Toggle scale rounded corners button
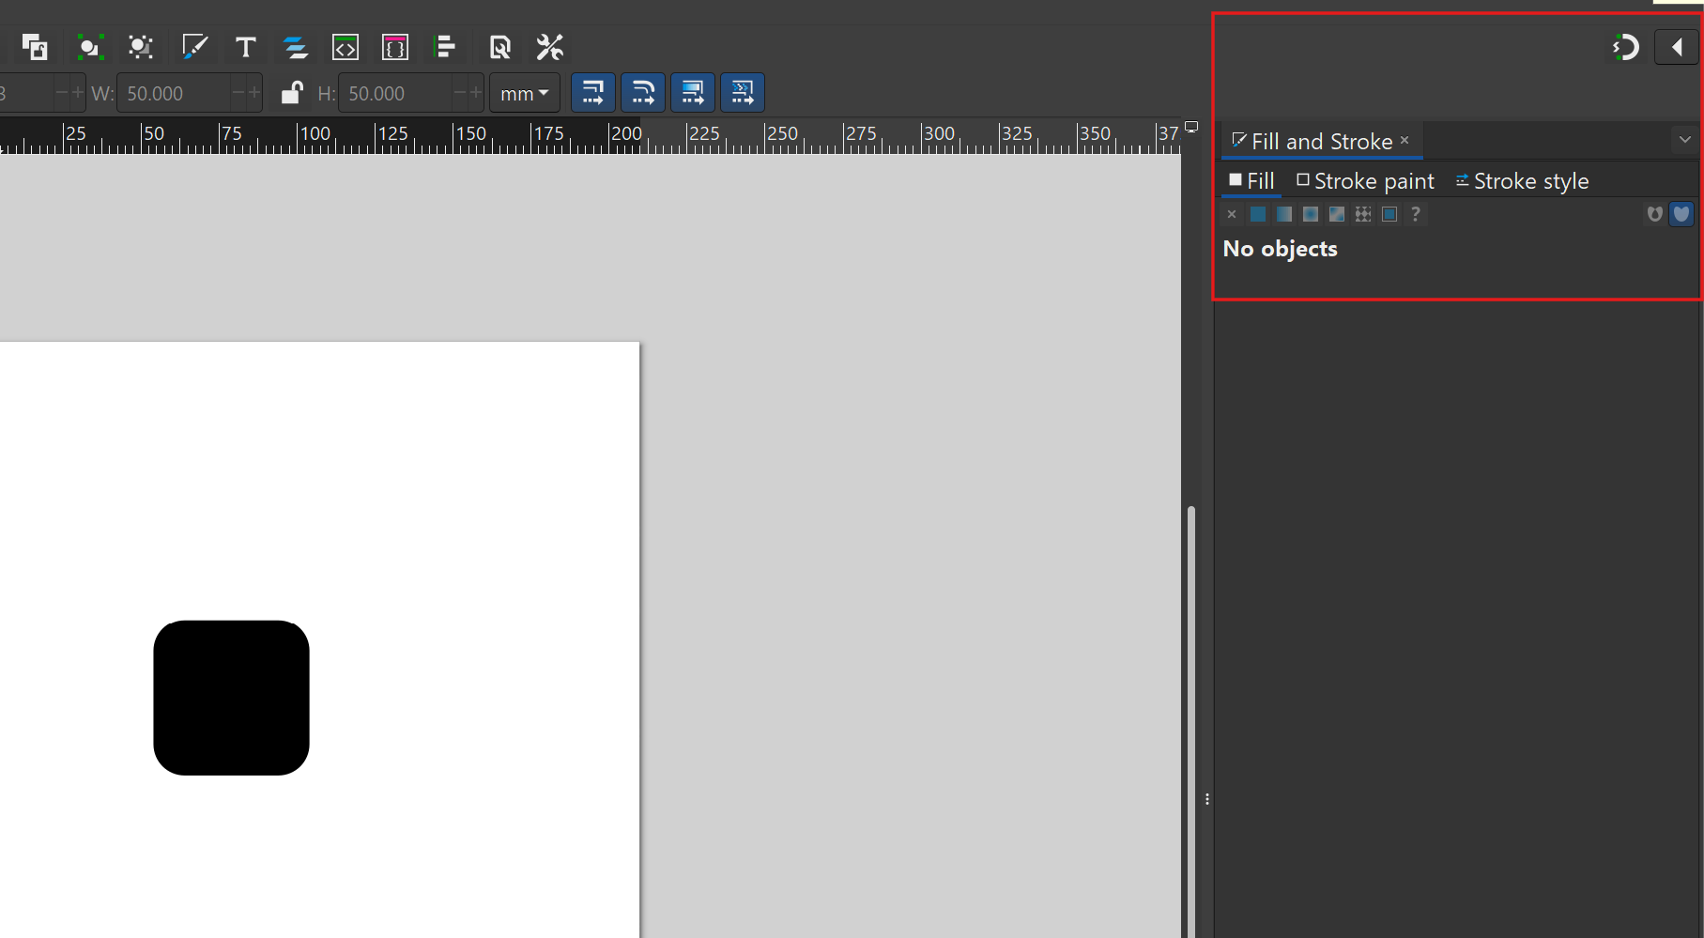Viewport: 1704px width, 938px height. point(643,93)
